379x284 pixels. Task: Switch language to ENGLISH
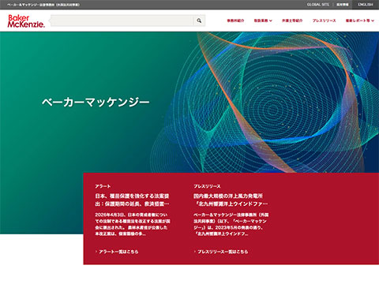[x=366, y=5]
